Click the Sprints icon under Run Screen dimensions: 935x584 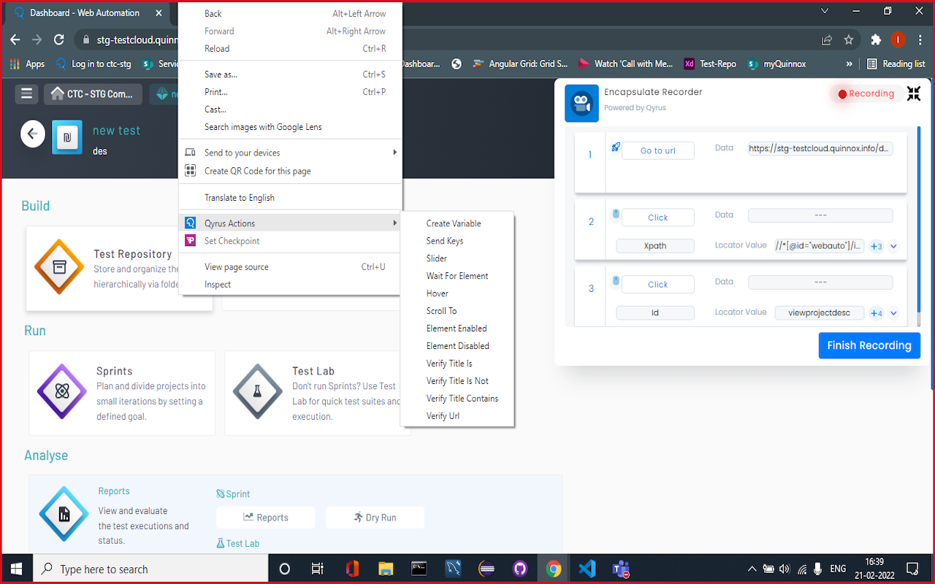click(61, 392)
